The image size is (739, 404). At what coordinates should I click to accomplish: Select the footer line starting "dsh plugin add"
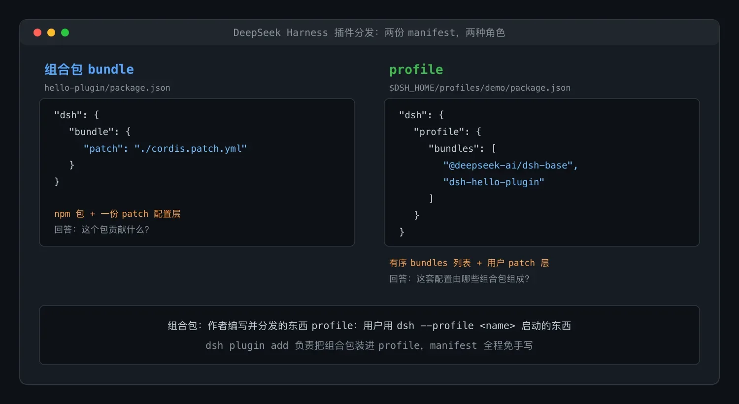[369, 345]
